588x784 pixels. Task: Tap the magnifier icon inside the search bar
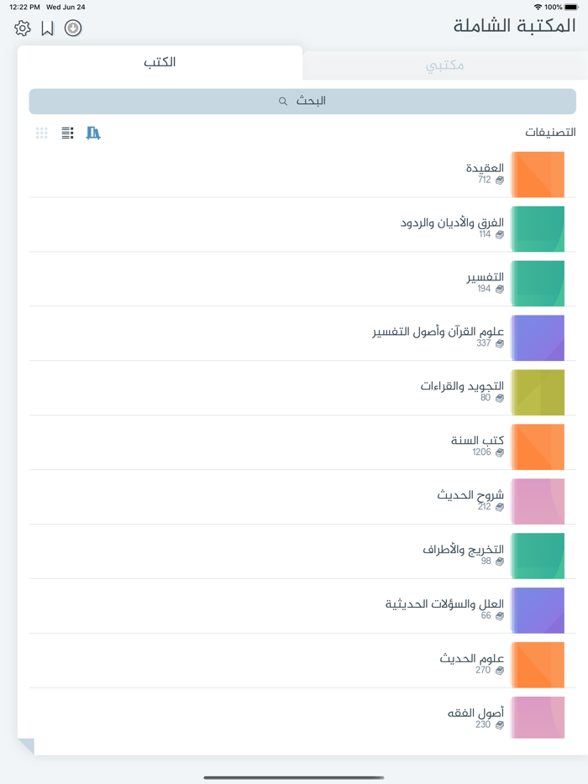pos(282,101)
